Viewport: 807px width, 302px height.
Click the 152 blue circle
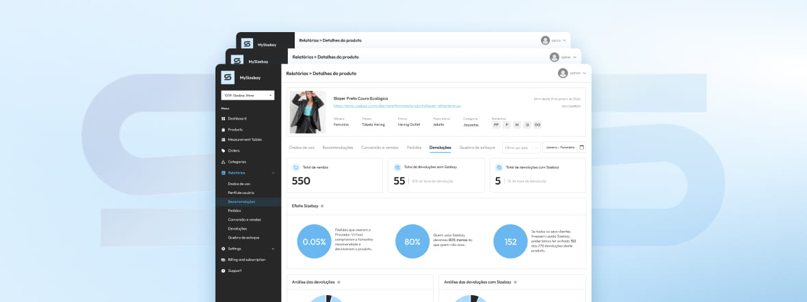coord(511,241)
